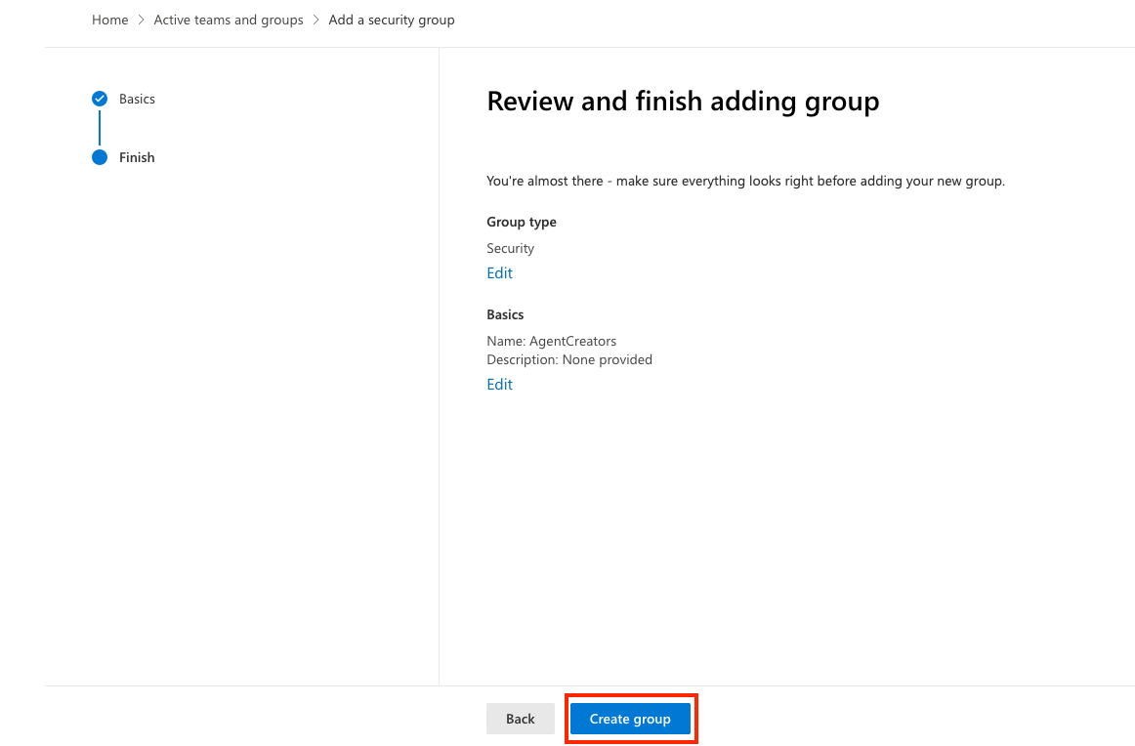Click the Name: AgentCreators summary text
Viewport: 1135px width, 746px height.
click(x=552, y=341)
